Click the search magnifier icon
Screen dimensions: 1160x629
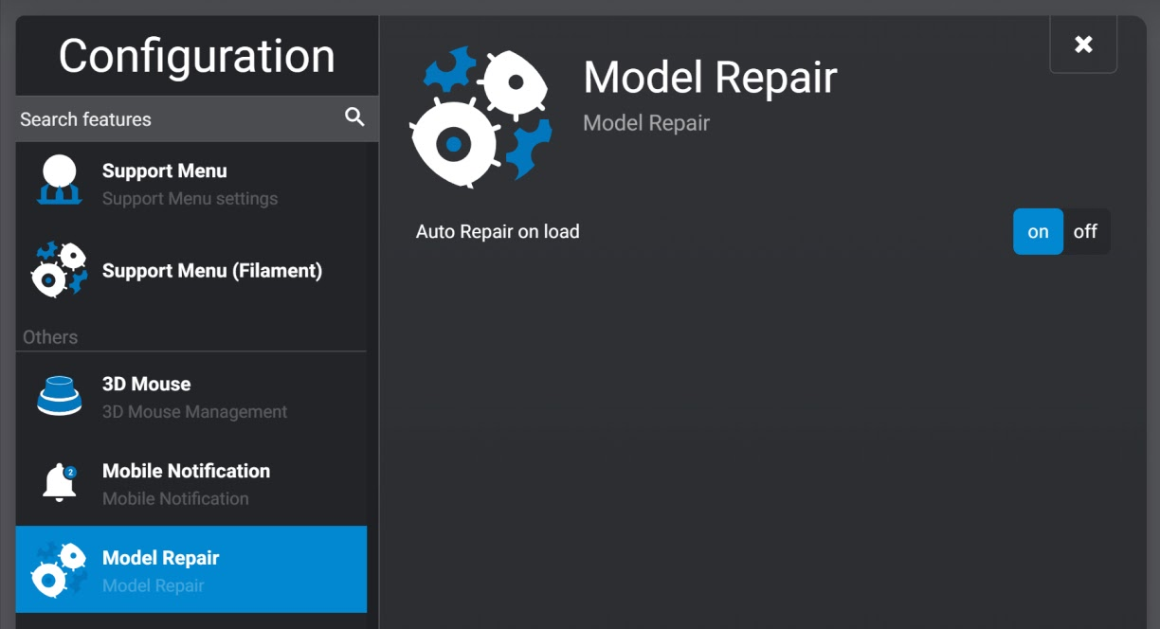point(354,117)
